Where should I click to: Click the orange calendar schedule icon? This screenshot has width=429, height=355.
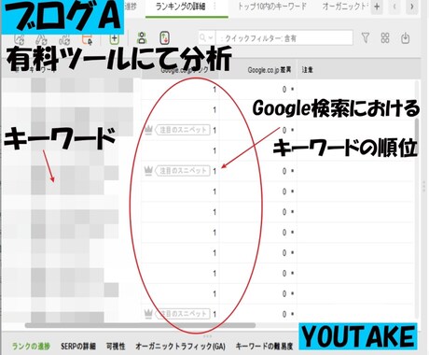point(88,38)
